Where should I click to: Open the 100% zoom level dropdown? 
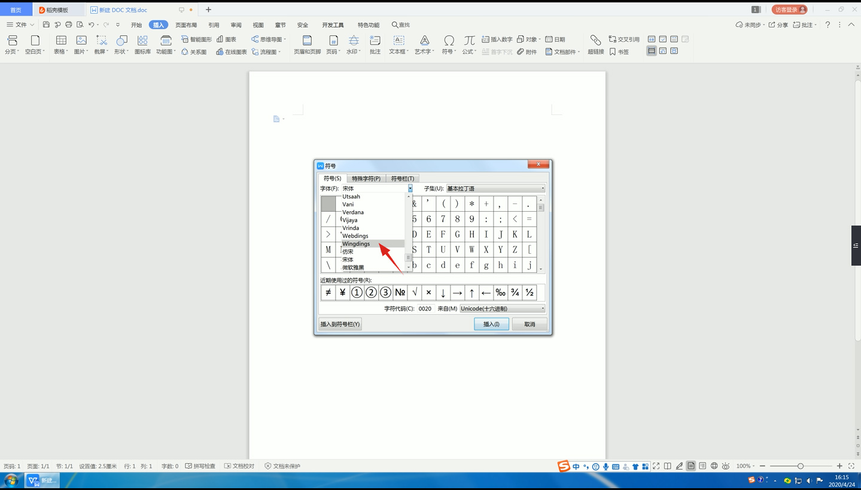[x=746, y=466]
